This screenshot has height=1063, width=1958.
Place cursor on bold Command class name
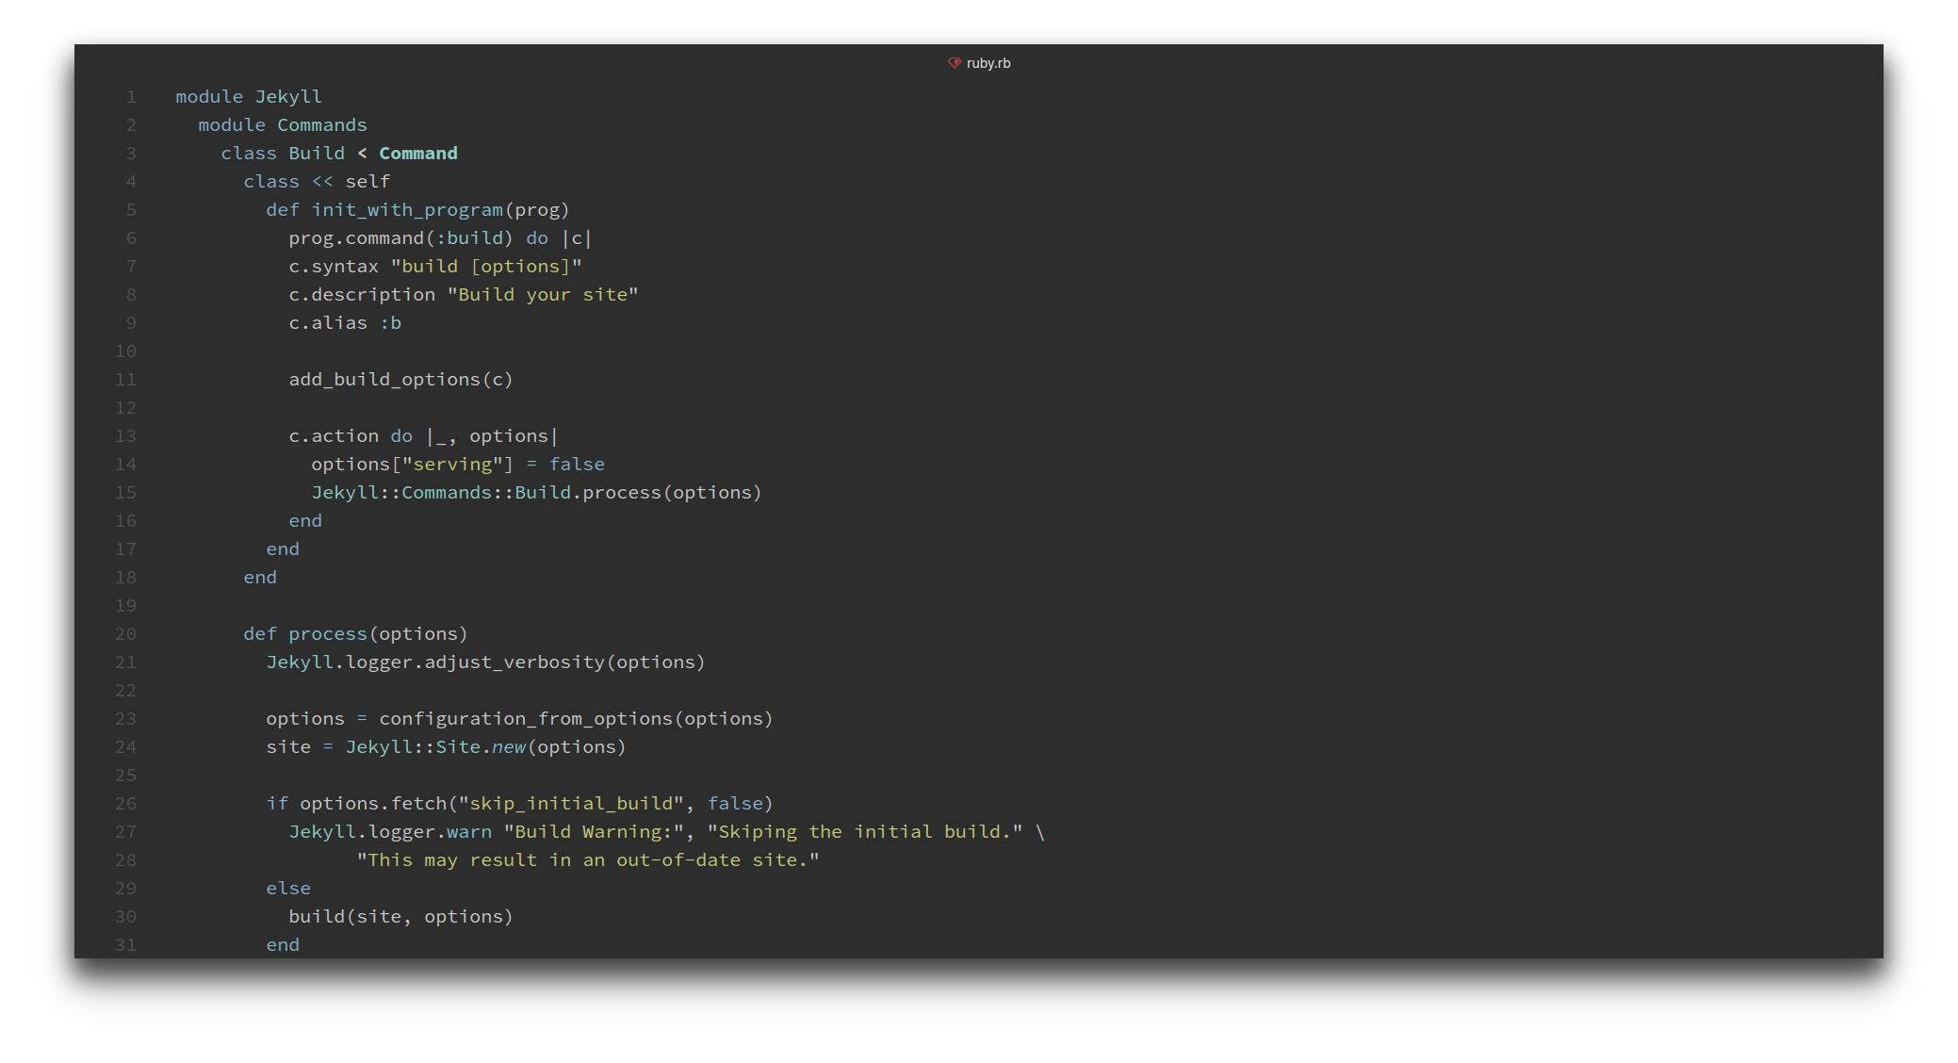click(417, 154)
